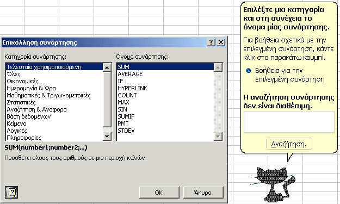Select the SUMIF function
This screenshot has height=204, width=340.
(165, 116)
